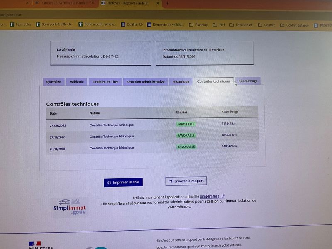Click the Planning folder icon
The image size is (332, 249).
tap(191, 25)
